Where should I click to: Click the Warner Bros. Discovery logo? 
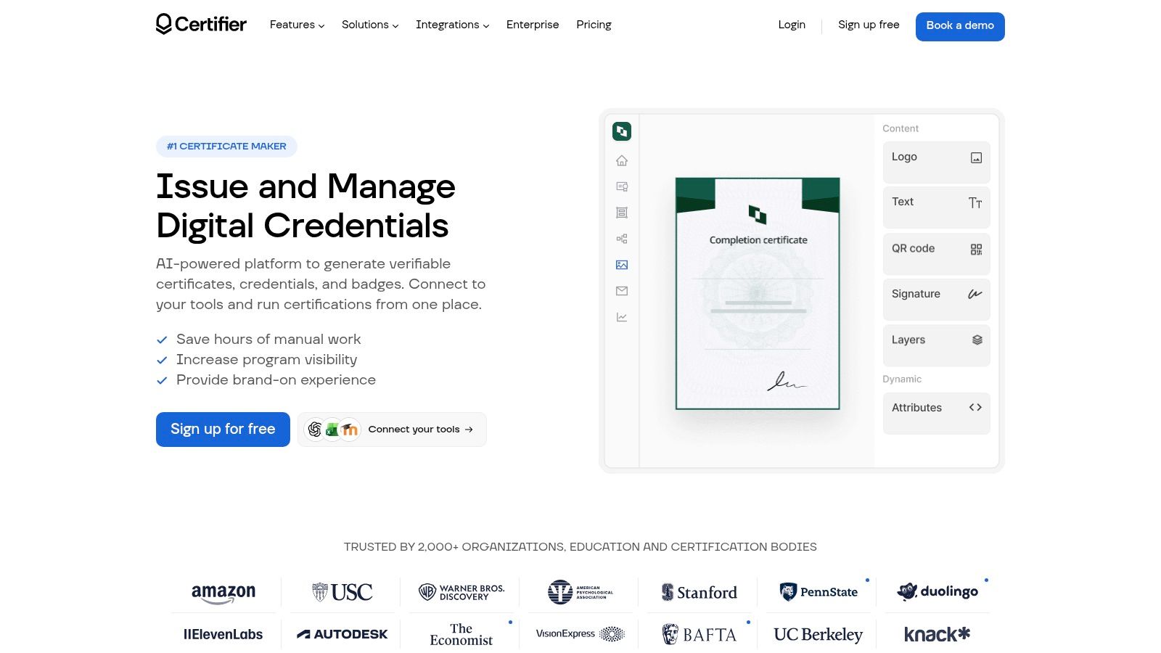coord(461,592)
